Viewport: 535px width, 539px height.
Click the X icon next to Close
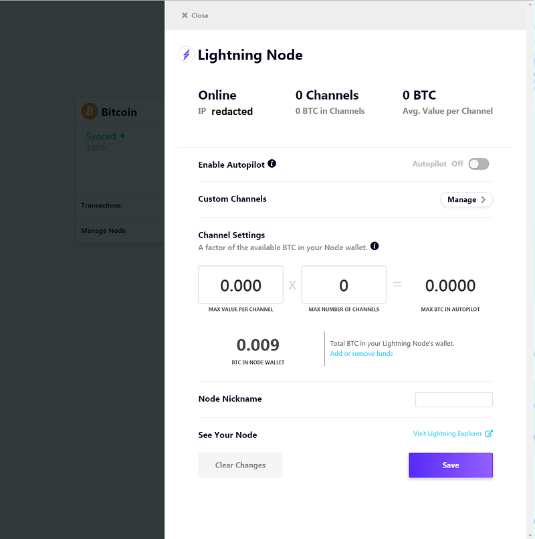point(185,15)
